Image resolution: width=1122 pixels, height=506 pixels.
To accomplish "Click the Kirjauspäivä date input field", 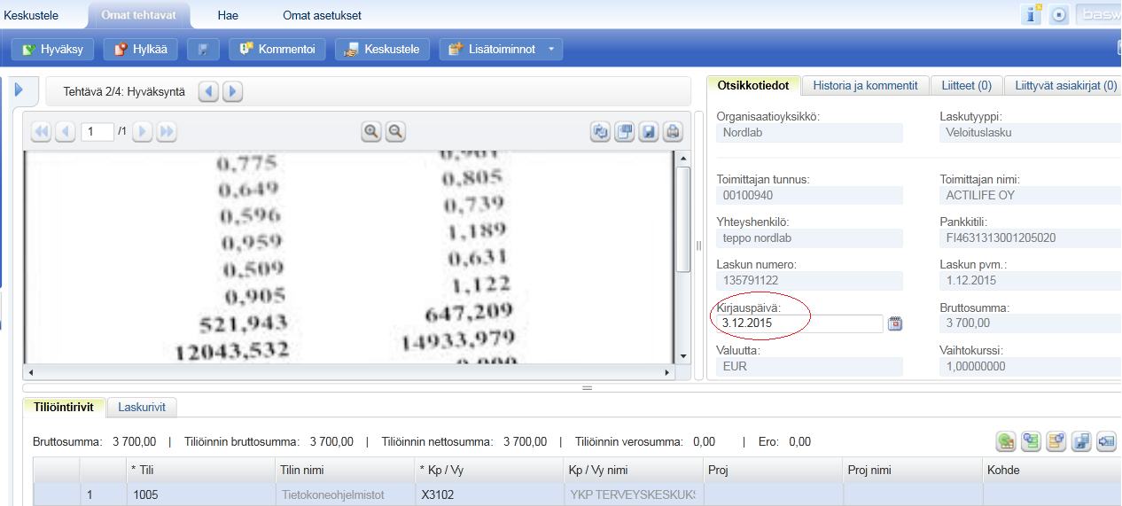I will tap(799, 323).
